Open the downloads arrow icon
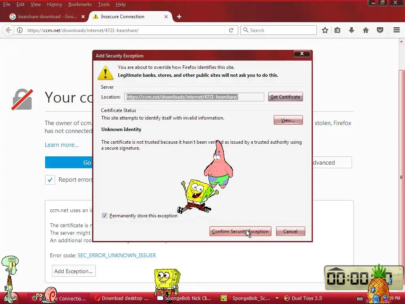Image resolution: width=405 pixels, height=304 pixels. click(352, 30)
